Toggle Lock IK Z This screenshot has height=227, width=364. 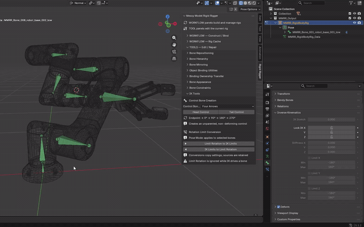click(x=331, y=137)
